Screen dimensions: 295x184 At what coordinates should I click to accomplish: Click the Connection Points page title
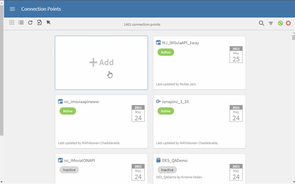[x=41, y=9]
